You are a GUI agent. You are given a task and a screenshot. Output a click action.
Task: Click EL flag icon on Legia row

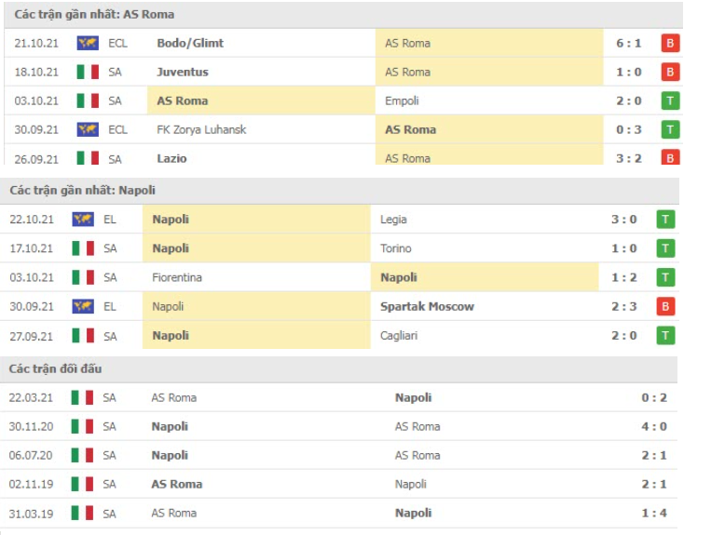point(83,220)
